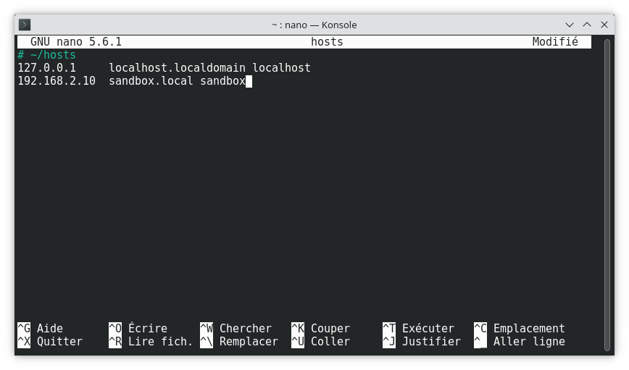Minimize the Konsole window with the down chevron
This screenshot has height=370, width=629.
(570, 25)
